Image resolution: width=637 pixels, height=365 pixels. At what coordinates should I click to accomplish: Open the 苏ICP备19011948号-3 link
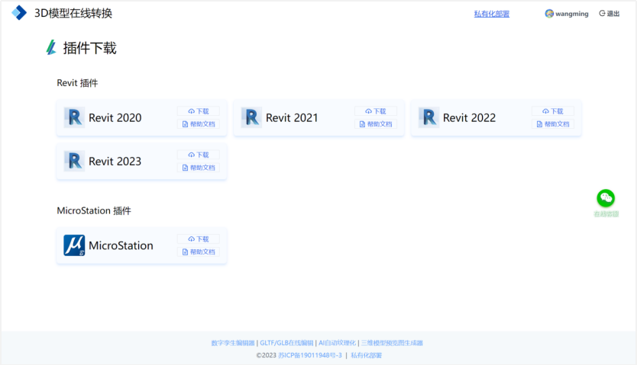(x=310, y=355)
